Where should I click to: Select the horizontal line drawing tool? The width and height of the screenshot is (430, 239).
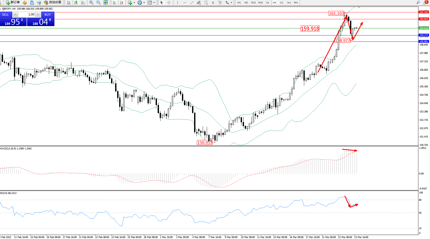coord(185,3)
